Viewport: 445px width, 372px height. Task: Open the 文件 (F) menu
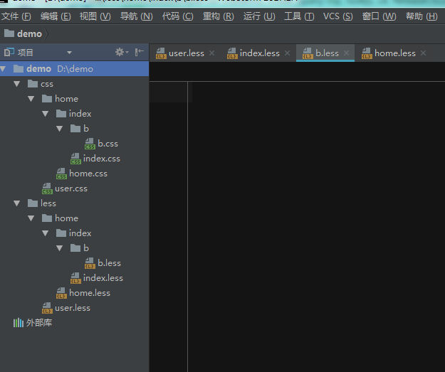tap(16, 16)
